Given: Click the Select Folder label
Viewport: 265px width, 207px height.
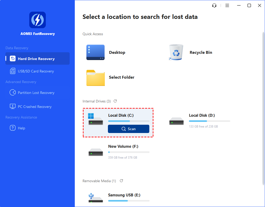Looking at the screenshot, I should coord(122,77).
